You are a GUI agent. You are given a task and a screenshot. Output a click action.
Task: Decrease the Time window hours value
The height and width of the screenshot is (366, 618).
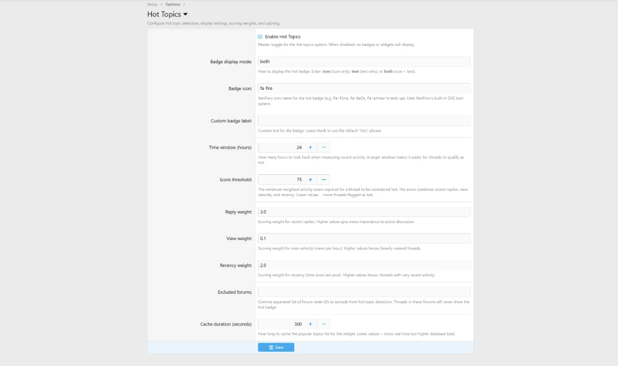pyautogui.click(x=323, y=147)
